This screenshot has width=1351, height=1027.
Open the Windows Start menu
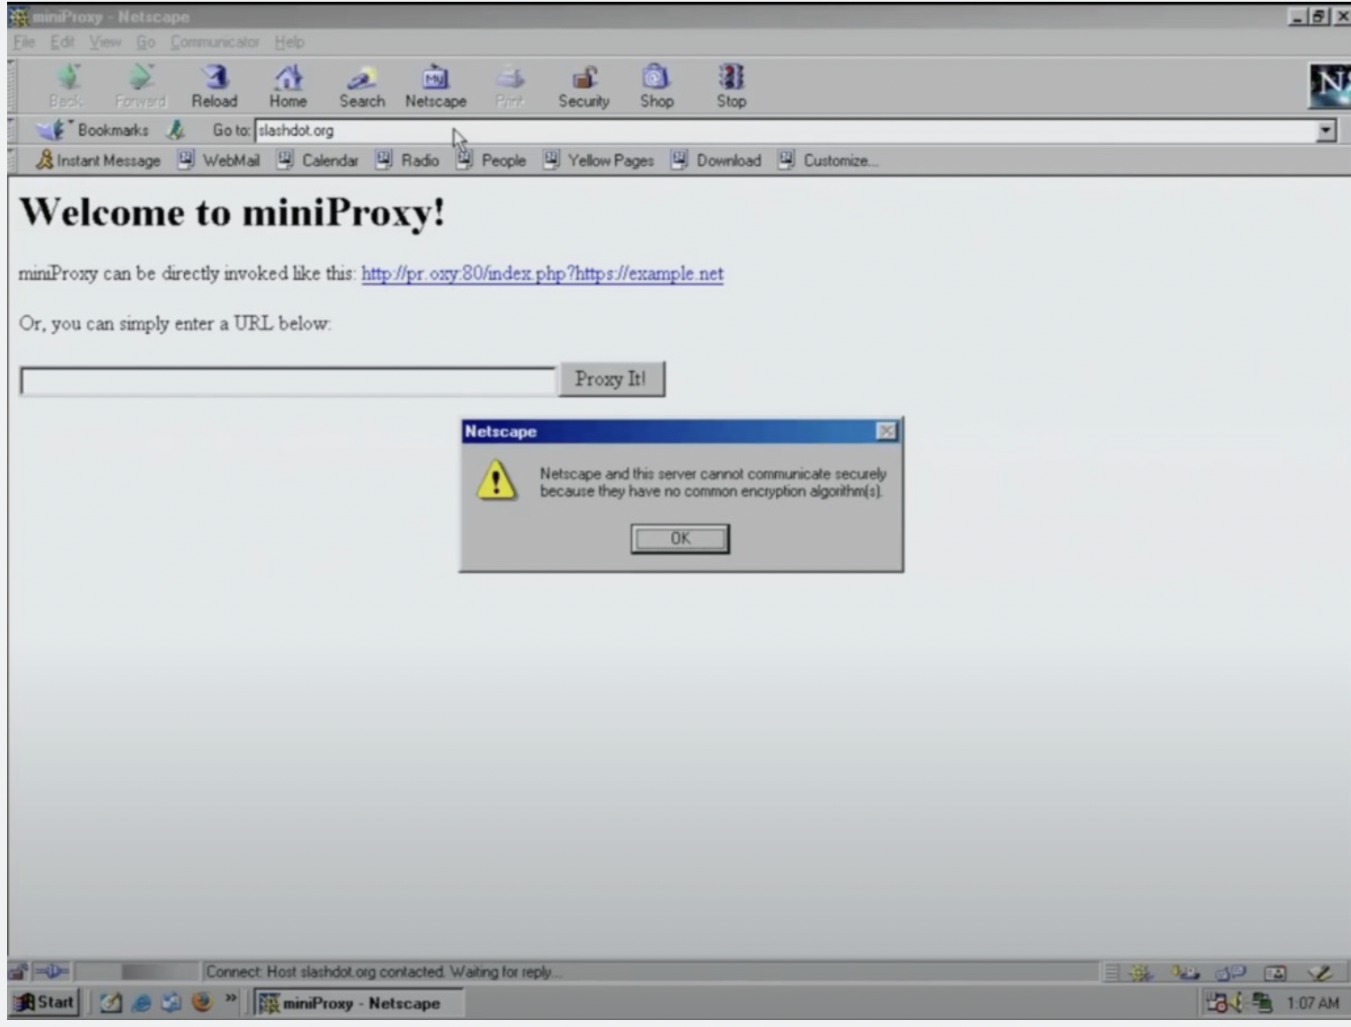45,1002
